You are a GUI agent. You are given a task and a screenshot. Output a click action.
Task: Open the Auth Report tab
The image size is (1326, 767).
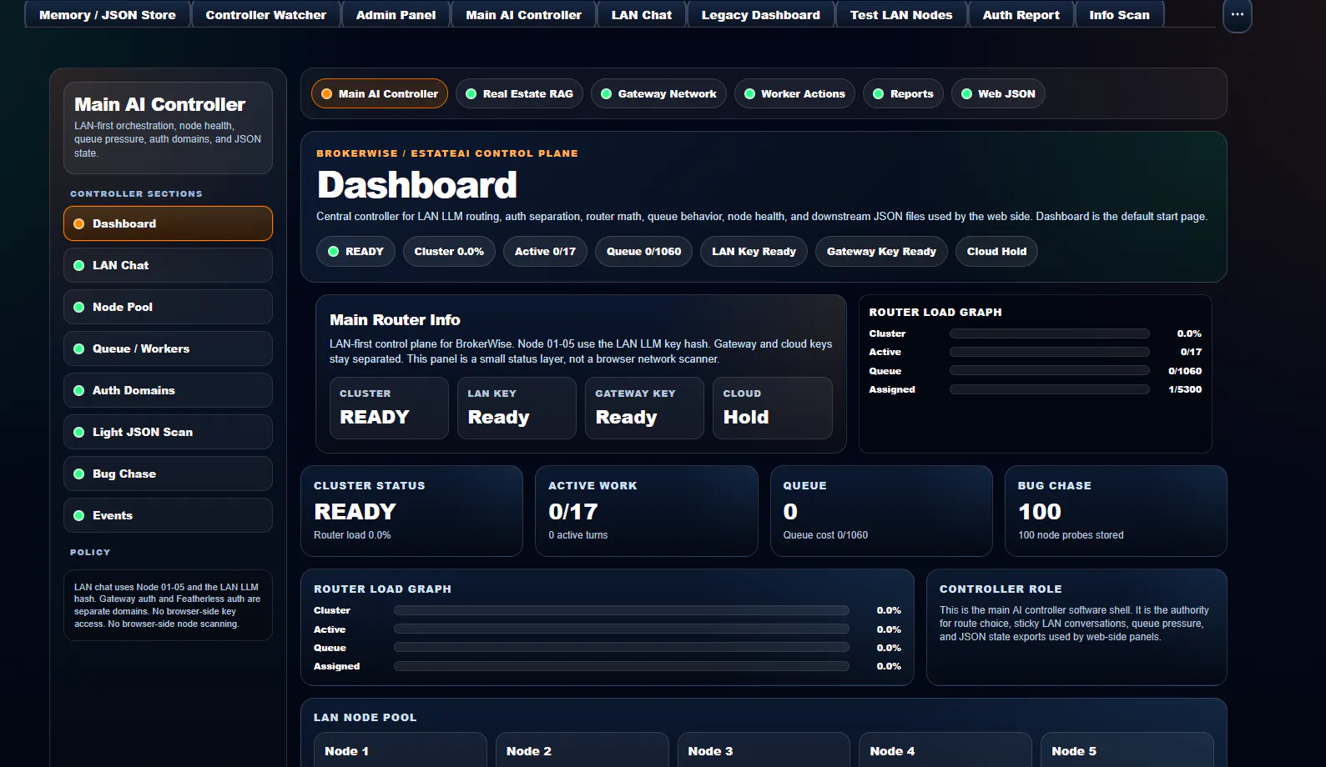coord(1021,15)
